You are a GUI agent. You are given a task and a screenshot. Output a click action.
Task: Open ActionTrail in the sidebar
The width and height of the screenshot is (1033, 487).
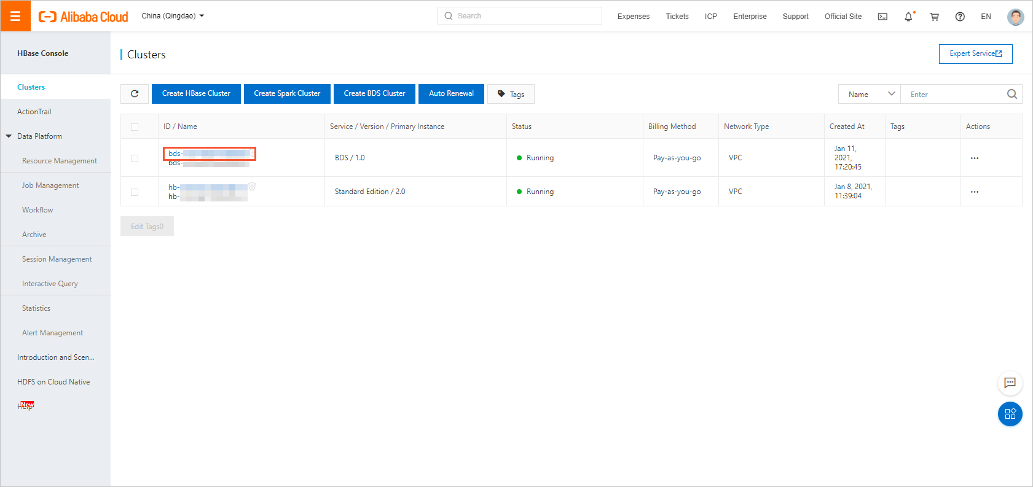pyautogui.click(x=34, y=112)
